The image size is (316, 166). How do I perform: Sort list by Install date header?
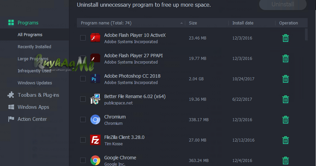coord(243,23)
